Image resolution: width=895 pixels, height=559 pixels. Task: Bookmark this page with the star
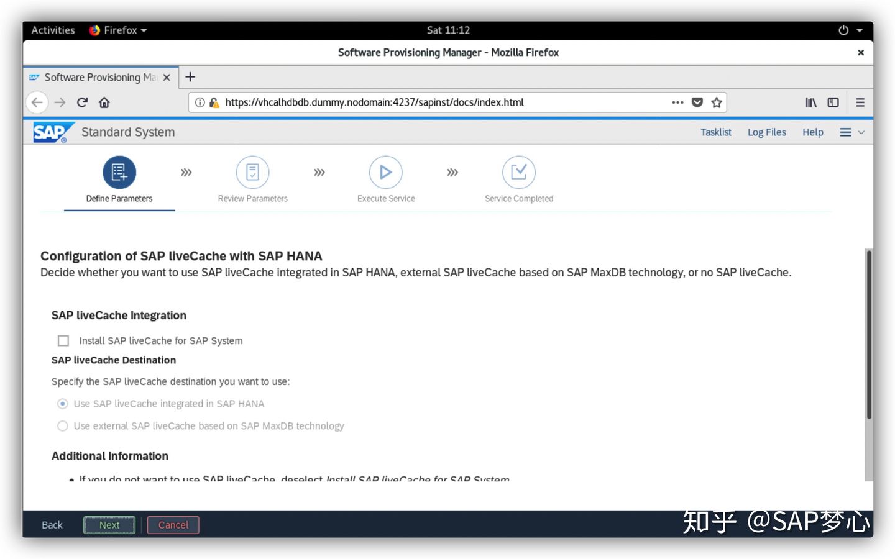tap(717, 102)
